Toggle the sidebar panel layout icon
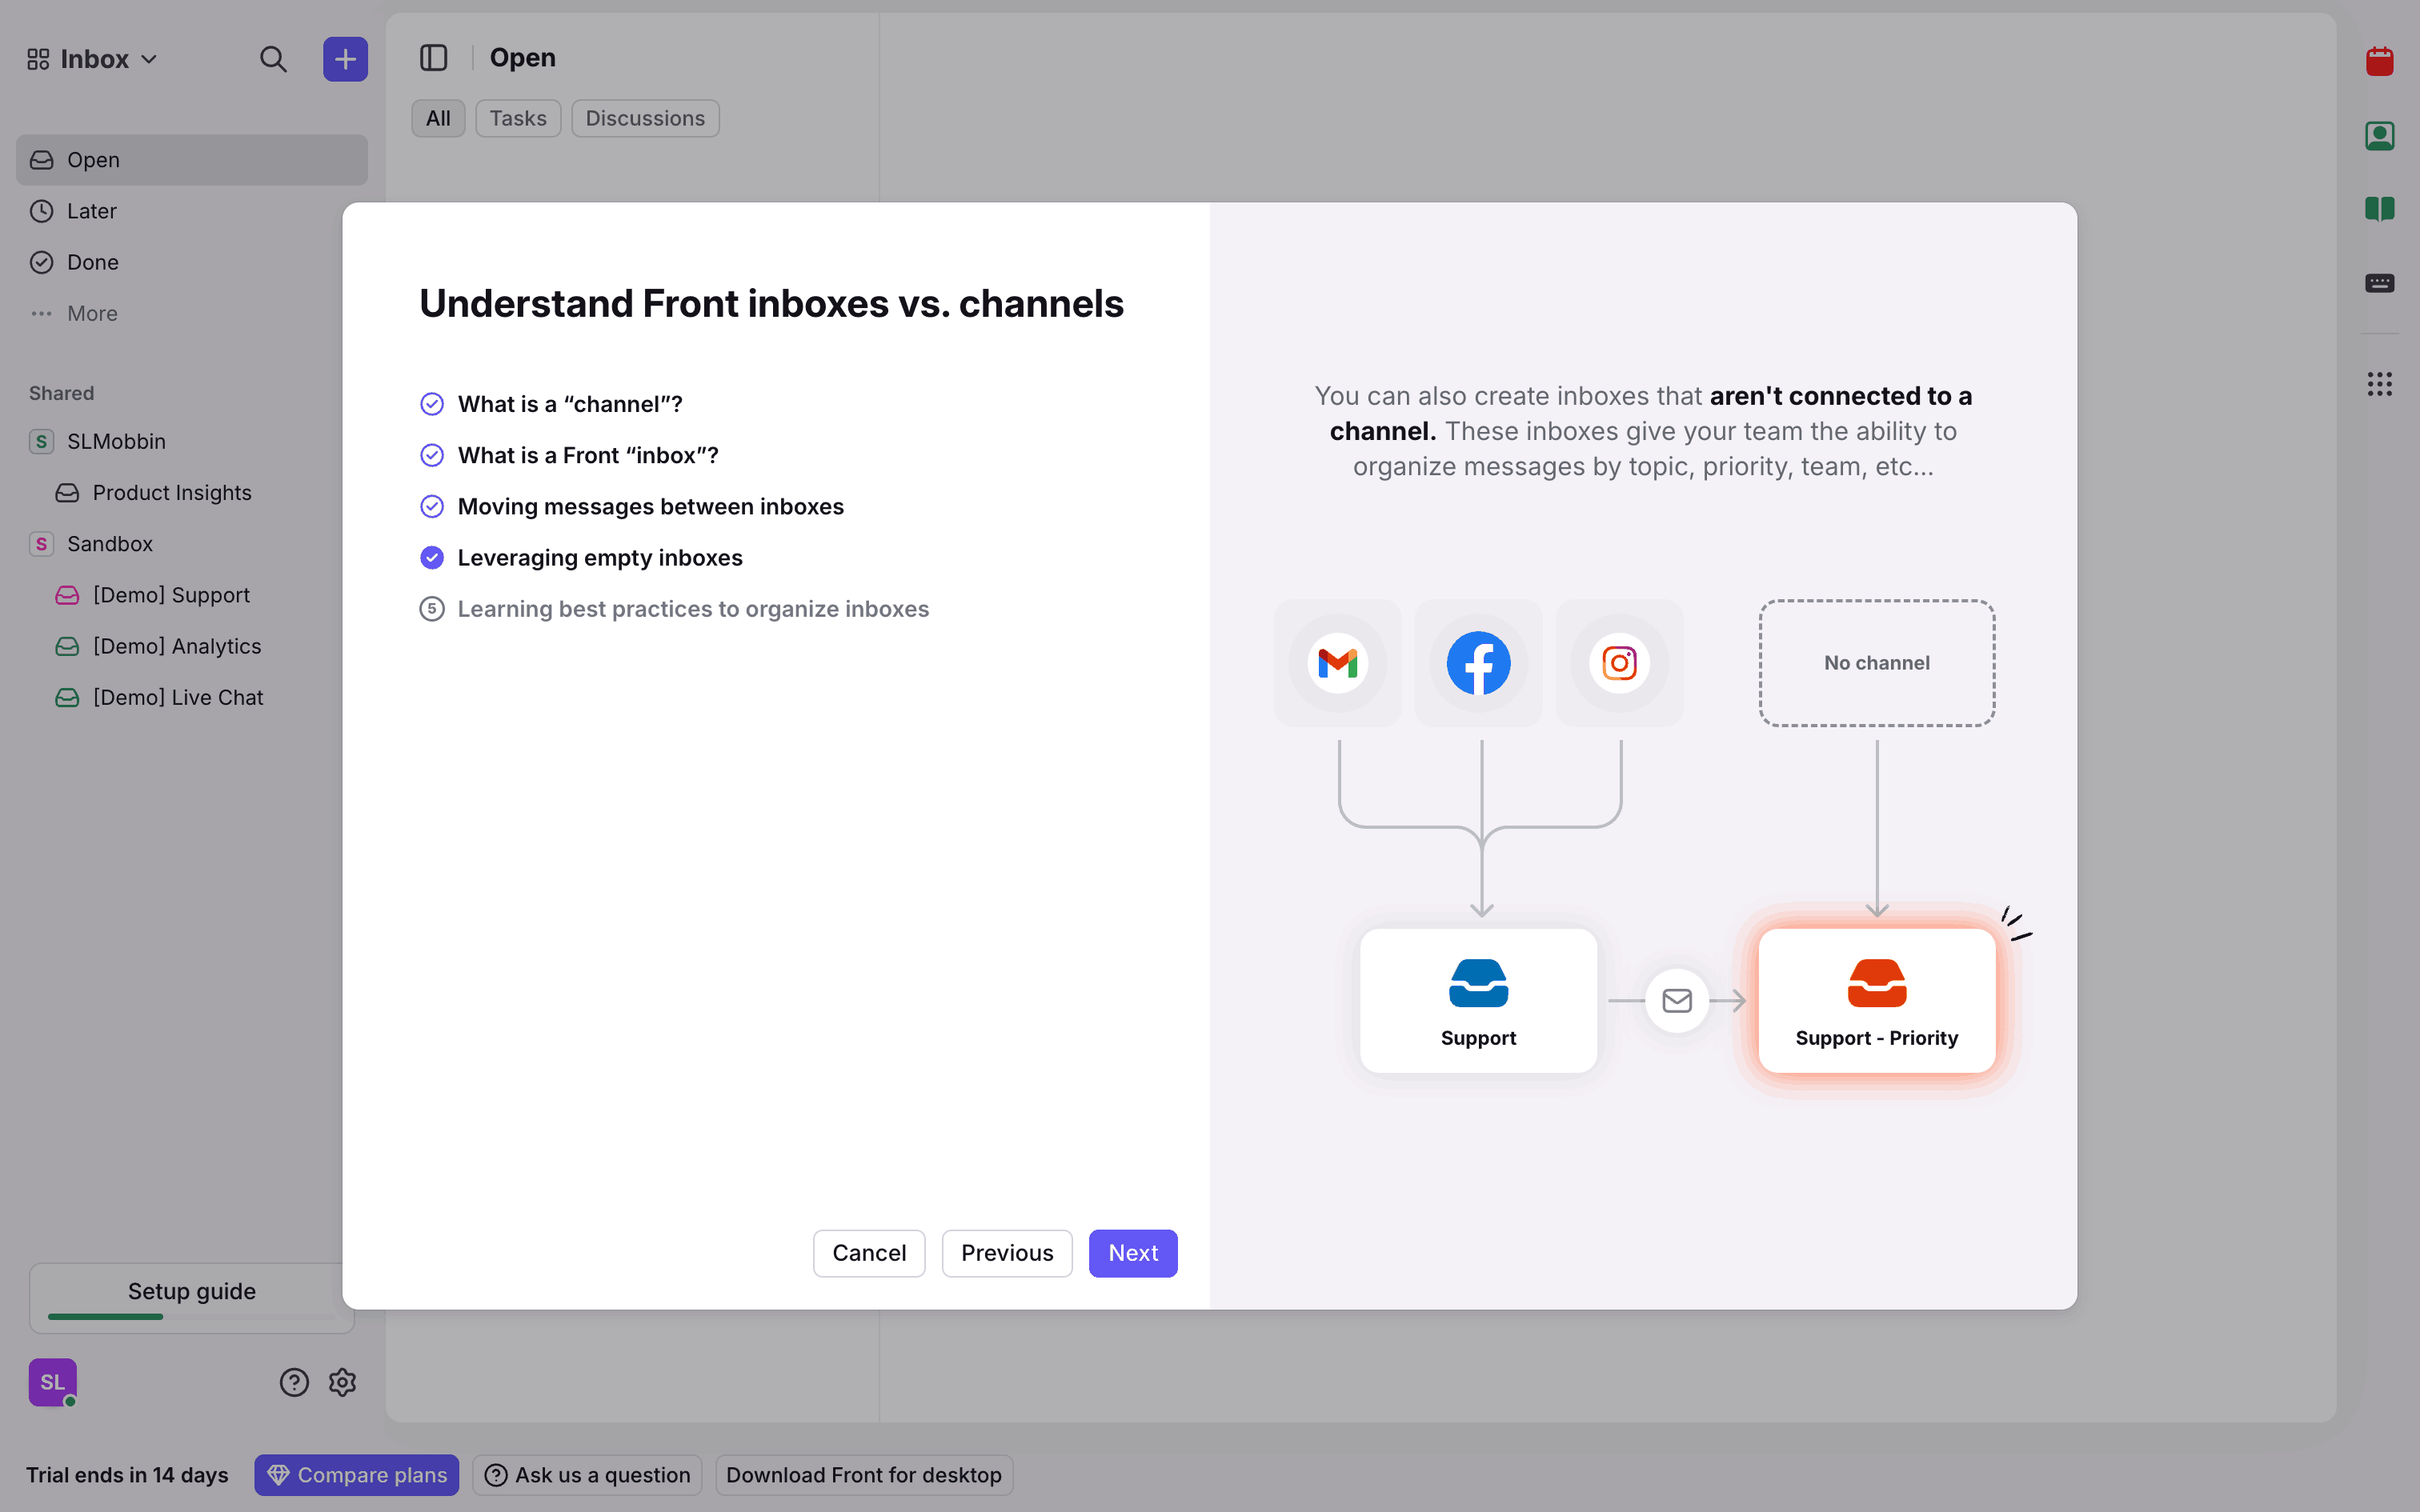This screenshot has height=1512, width=2420. (x=433, y=58)
